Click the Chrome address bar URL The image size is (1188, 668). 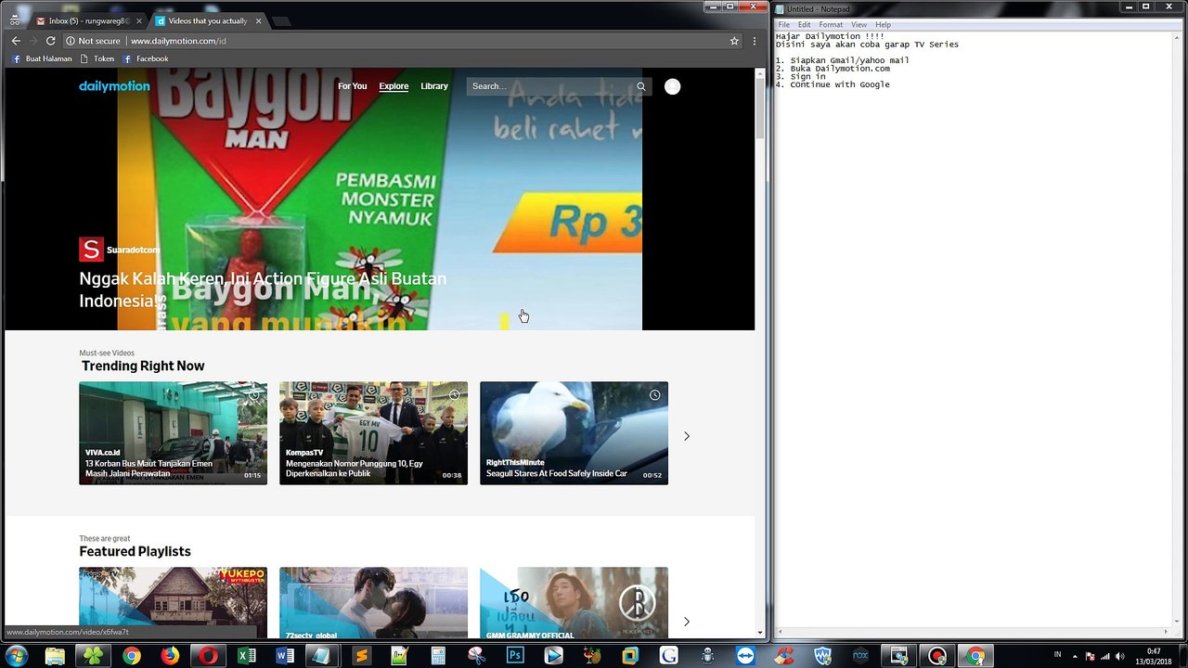178,41
